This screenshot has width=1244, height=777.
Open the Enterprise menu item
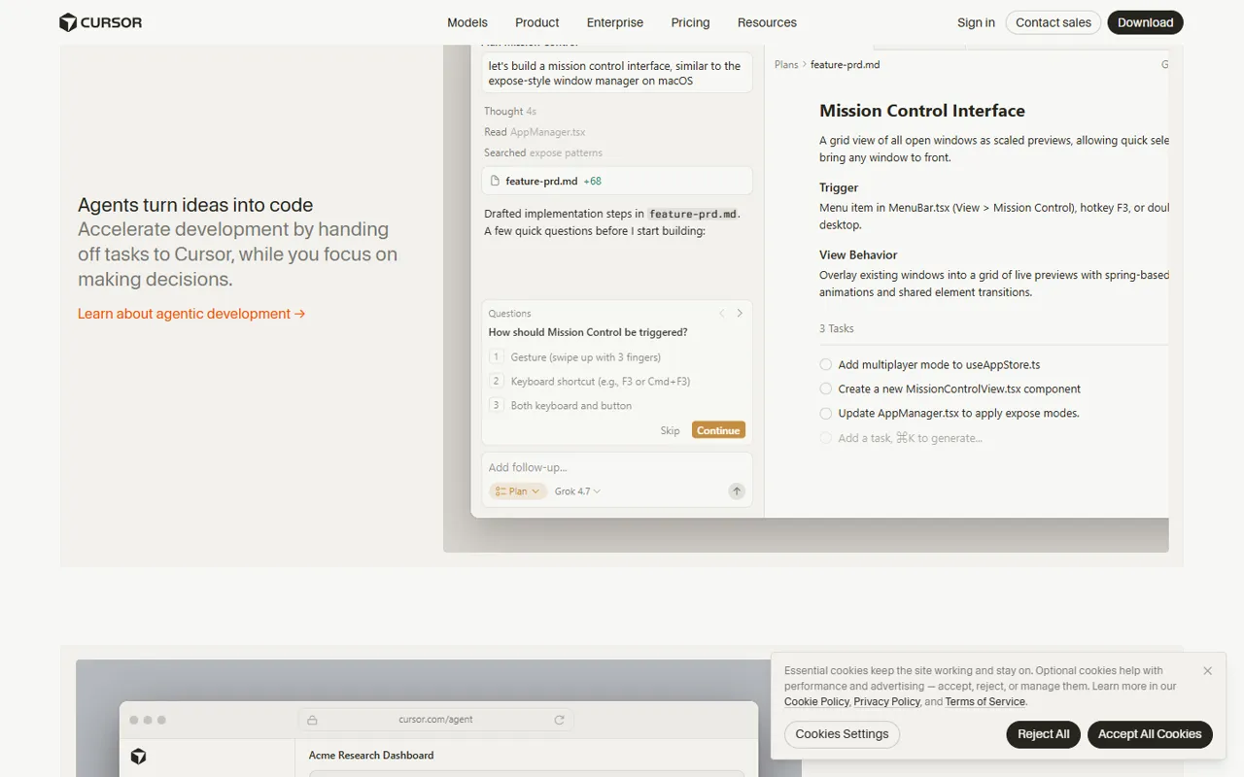(615, 22)
